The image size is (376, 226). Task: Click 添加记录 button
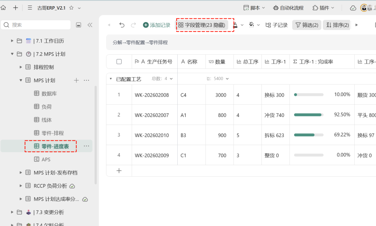[x=156, y=25]
